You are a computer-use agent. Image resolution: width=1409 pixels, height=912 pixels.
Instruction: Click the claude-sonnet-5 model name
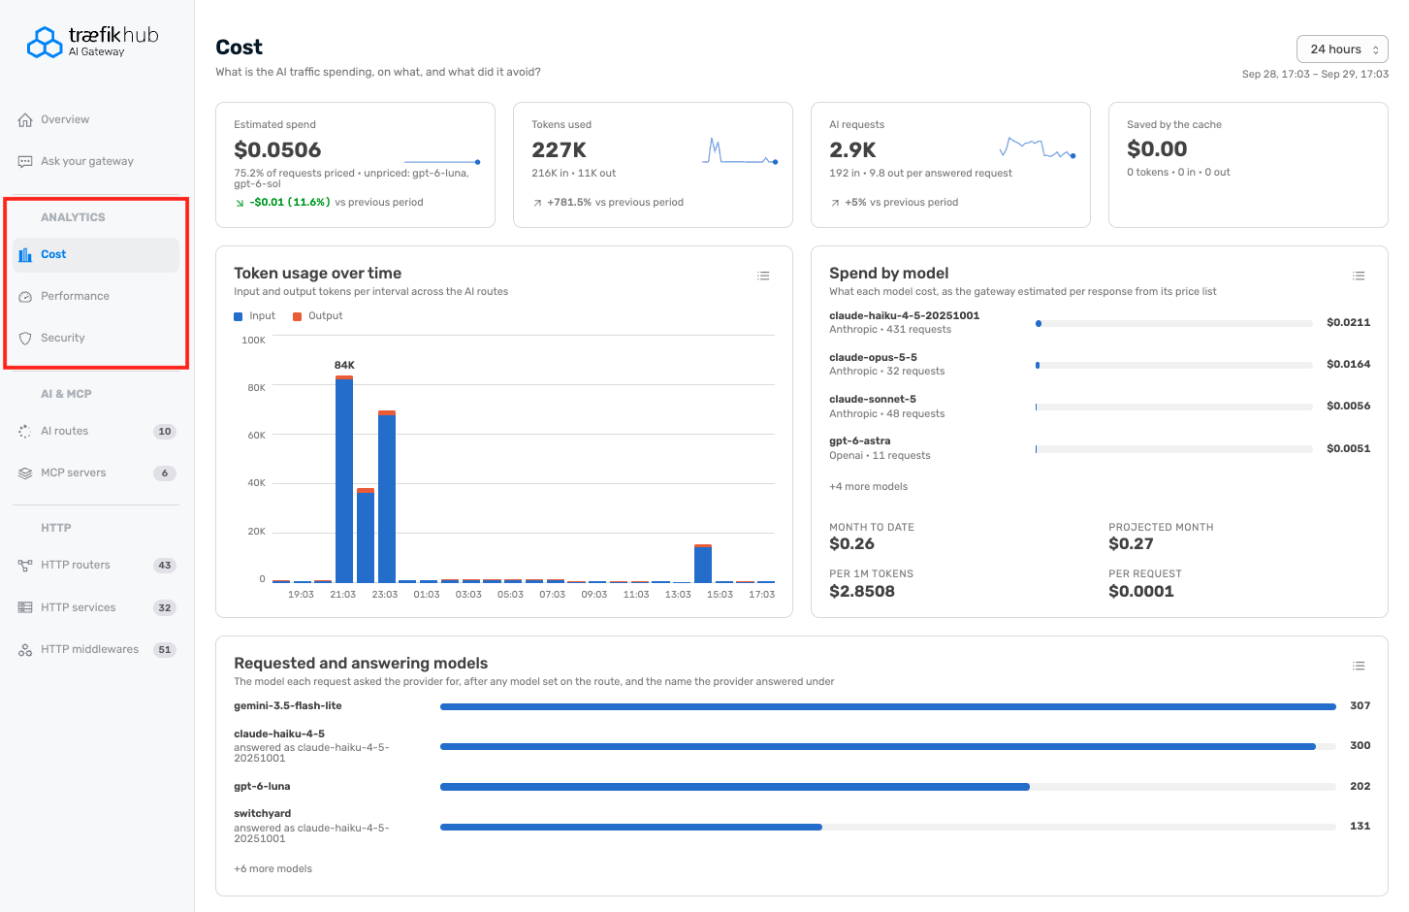(x=873, y=400)
